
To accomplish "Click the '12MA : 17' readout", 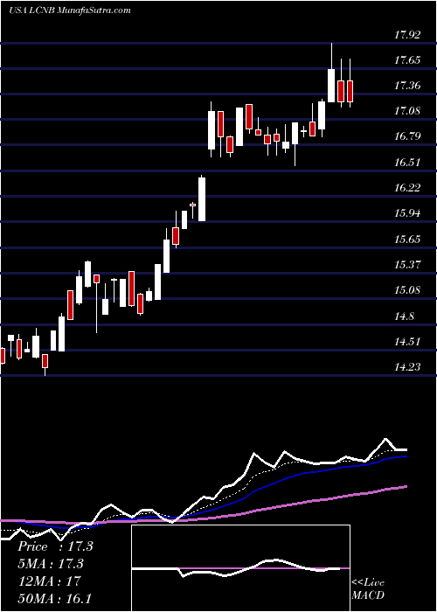I will point(49,581).
